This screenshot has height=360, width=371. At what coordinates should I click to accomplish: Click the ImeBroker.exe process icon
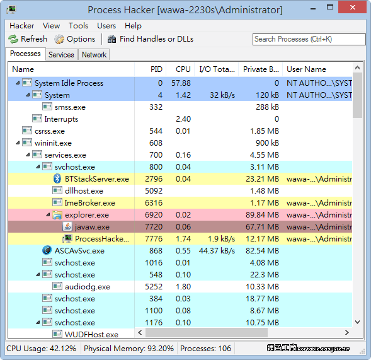point(57,202)
